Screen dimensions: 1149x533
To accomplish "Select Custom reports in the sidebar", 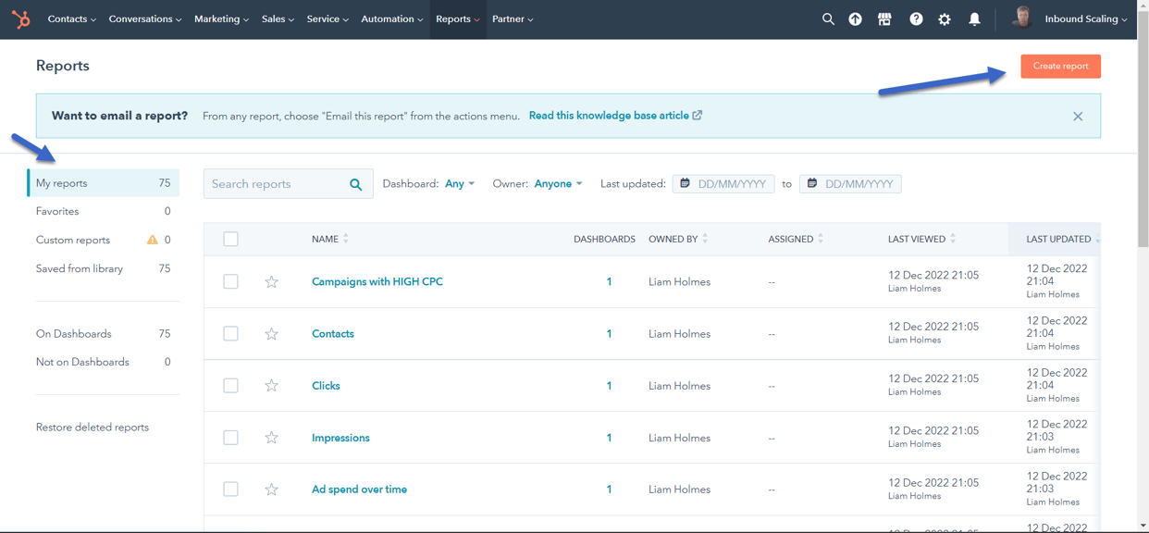I will pyautogui.click(x=104, y=240).
